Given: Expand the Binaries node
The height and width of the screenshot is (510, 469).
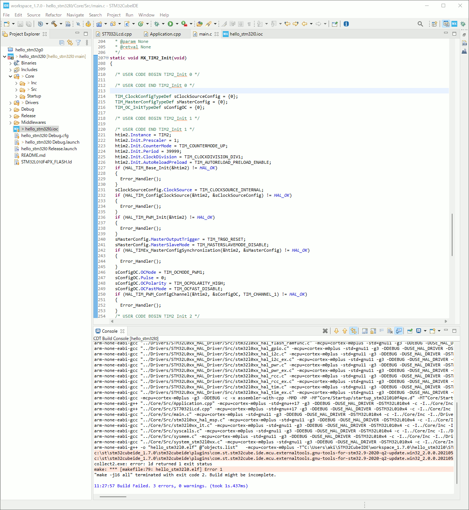Looking at the screenshot, I should coord(10,63).
